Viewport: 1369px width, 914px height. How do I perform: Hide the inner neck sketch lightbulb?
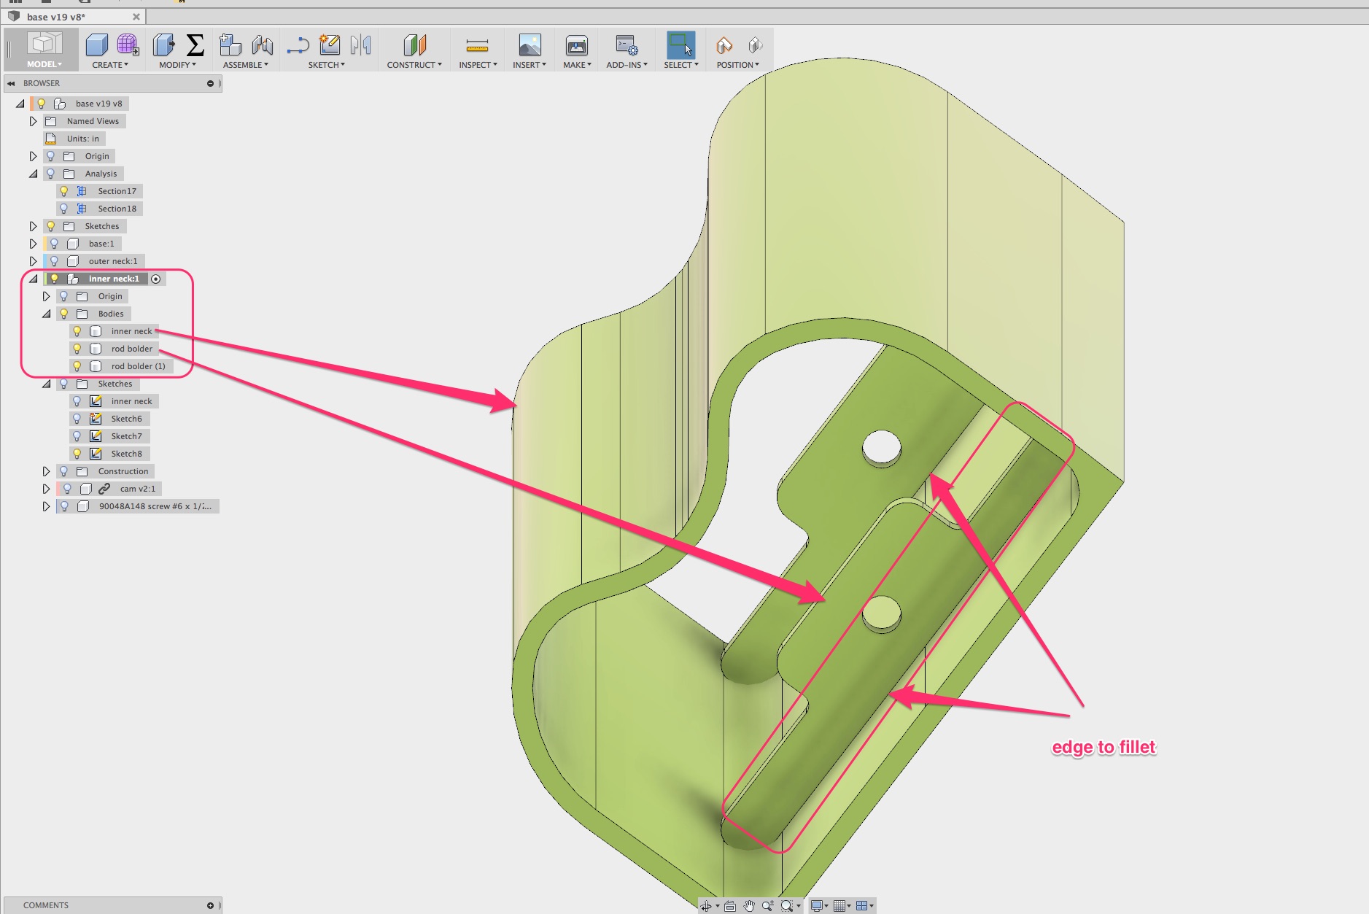point(77,400)
